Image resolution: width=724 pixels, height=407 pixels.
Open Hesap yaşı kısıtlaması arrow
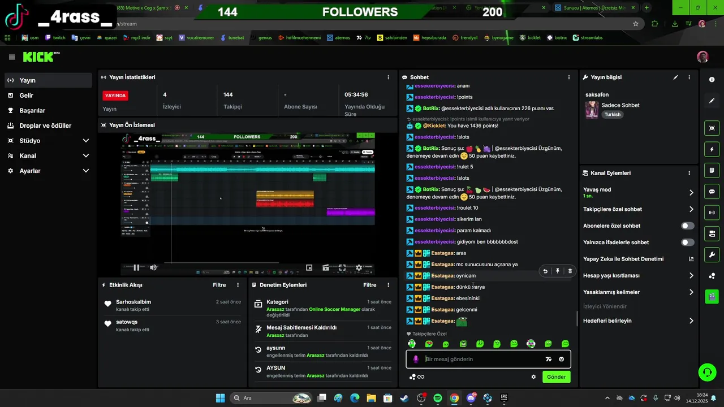pos(691,276)
